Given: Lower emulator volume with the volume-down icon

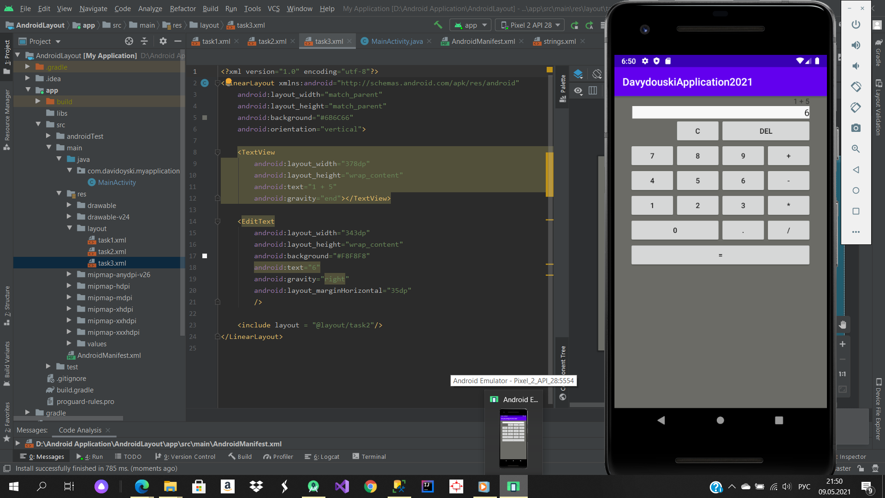Looking at the screenshot, I should coord(856,66).
